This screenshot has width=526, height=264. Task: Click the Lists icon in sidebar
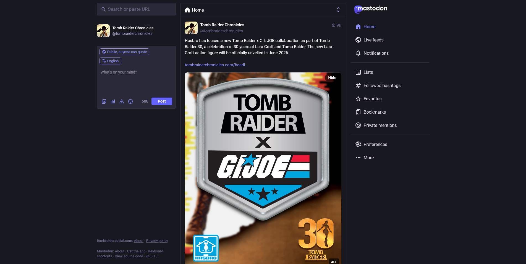point(358,72)
